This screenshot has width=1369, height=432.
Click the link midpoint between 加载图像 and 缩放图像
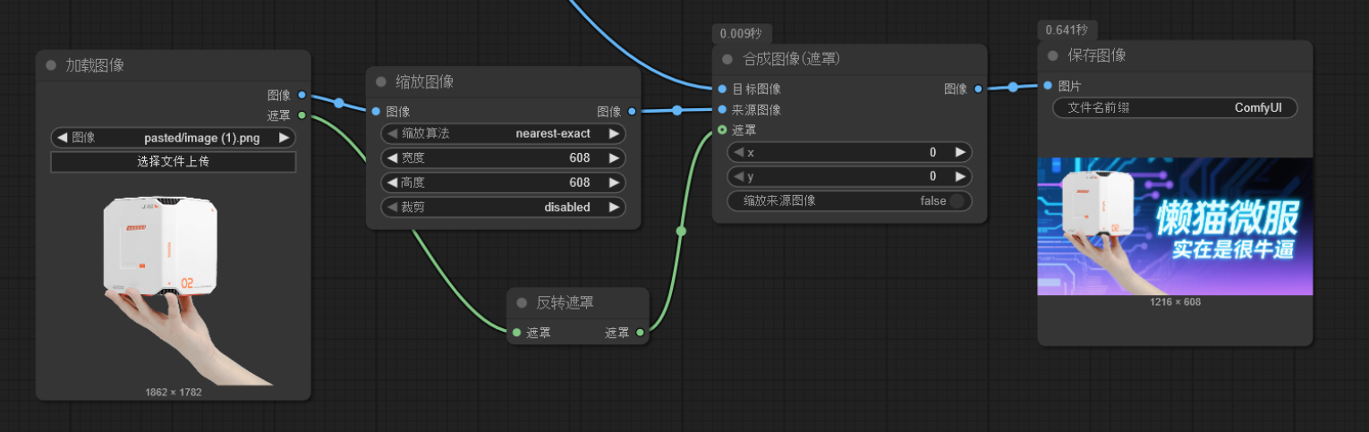pyautogui.click(x=339, y=103)
